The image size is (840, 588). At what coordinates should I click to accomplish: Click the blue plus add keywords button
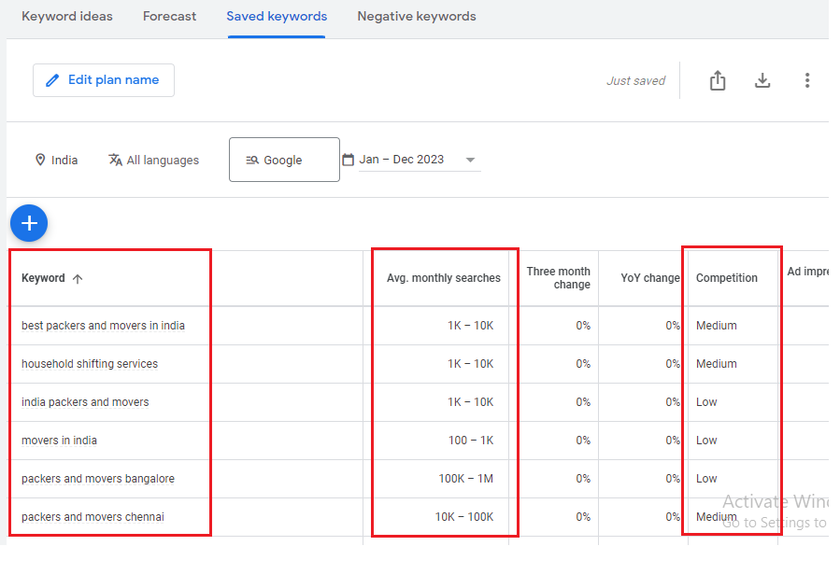pyautogui.click(x=29, y=223)
